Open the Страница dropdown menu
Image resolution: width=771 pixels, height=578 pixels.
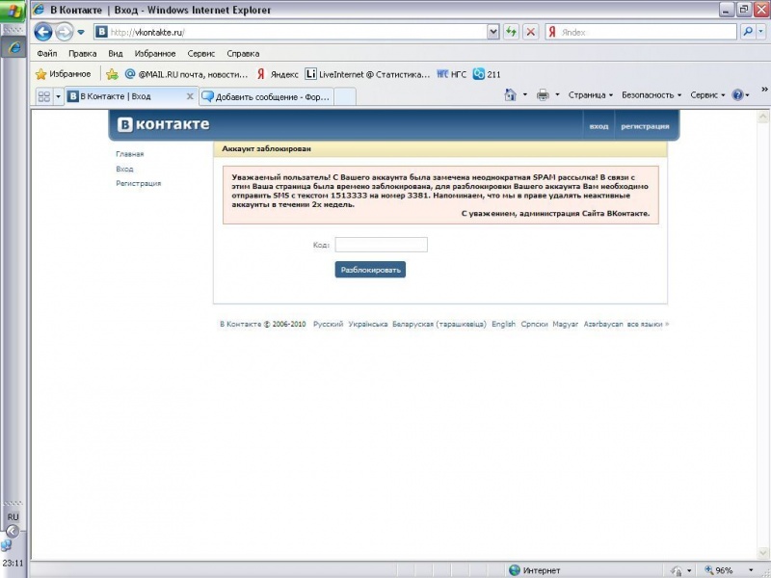point(590,95)
